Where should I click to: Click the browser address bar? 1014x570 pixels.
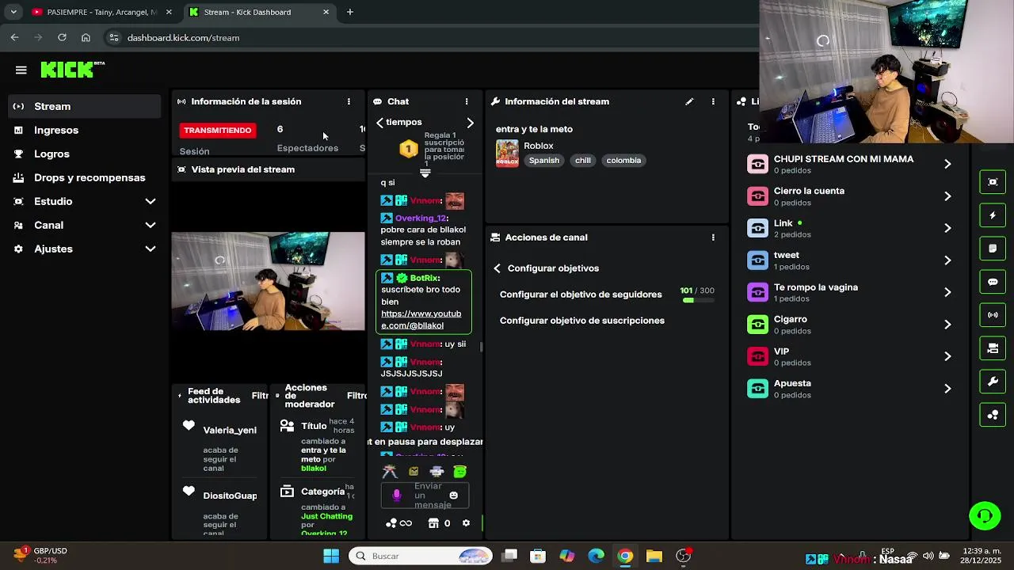tap(432, 37)
